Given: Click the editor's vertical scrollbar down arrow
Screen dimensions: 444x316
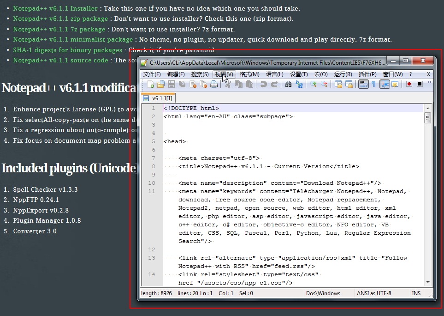Looking at the screenshot, I should click(x=428, y=282).
